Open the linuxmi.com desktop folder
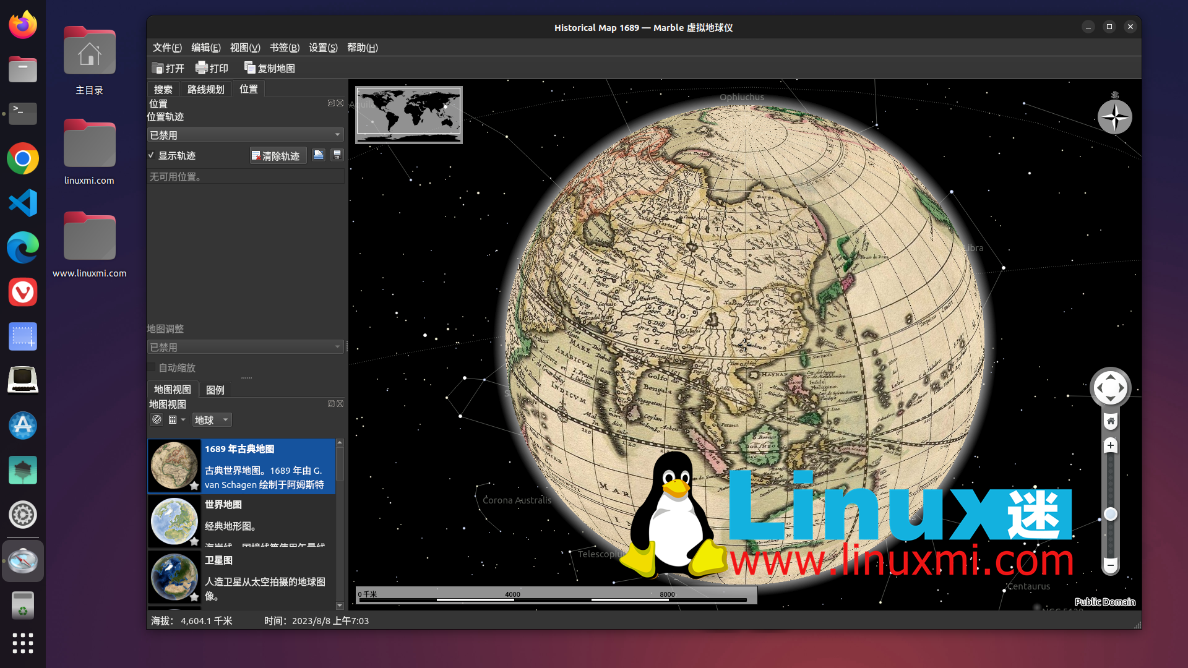The width and height of the screenshot is (1188, 668). pos(89,152)
